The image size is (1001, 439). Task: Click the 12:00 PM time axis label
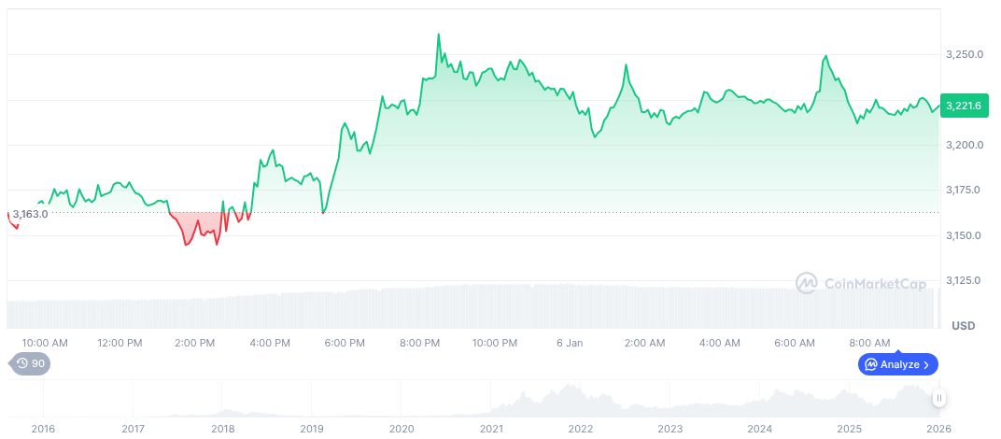120,344
